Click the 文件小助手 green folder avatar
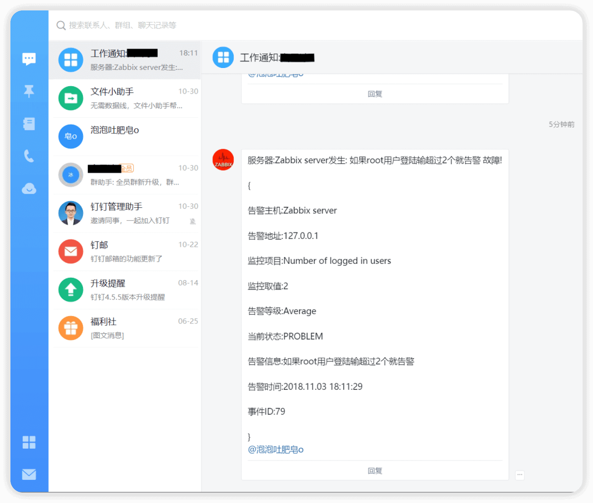The height and width of the screenshot is (503, 593). point(71,98)
